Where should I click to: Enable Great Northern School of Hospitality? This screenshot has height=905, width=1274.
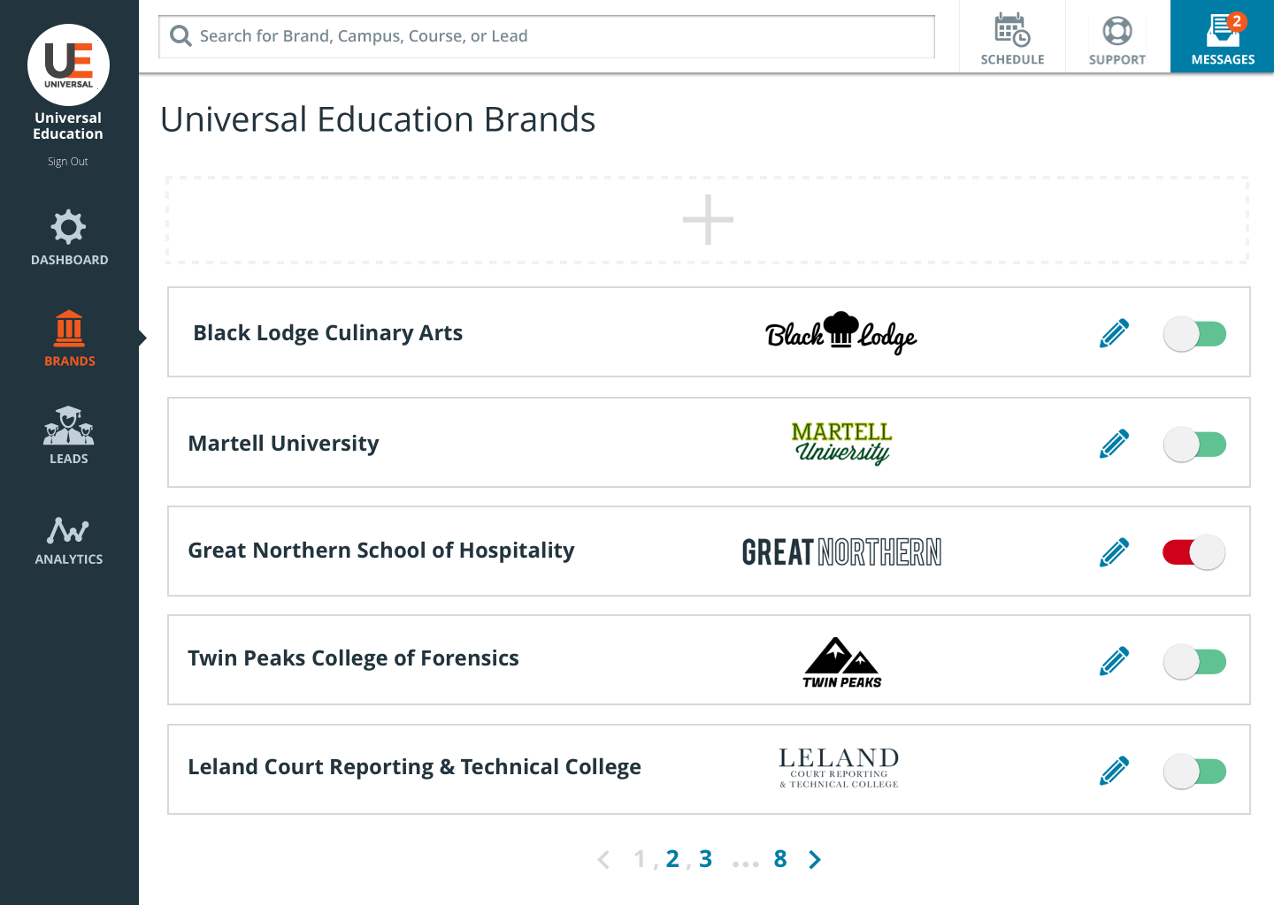point(1194,552)
